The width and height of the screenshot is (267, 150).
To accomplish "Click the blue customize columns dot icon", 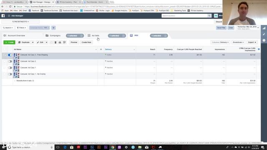I will pyautogui.click(x=259, y=49).
